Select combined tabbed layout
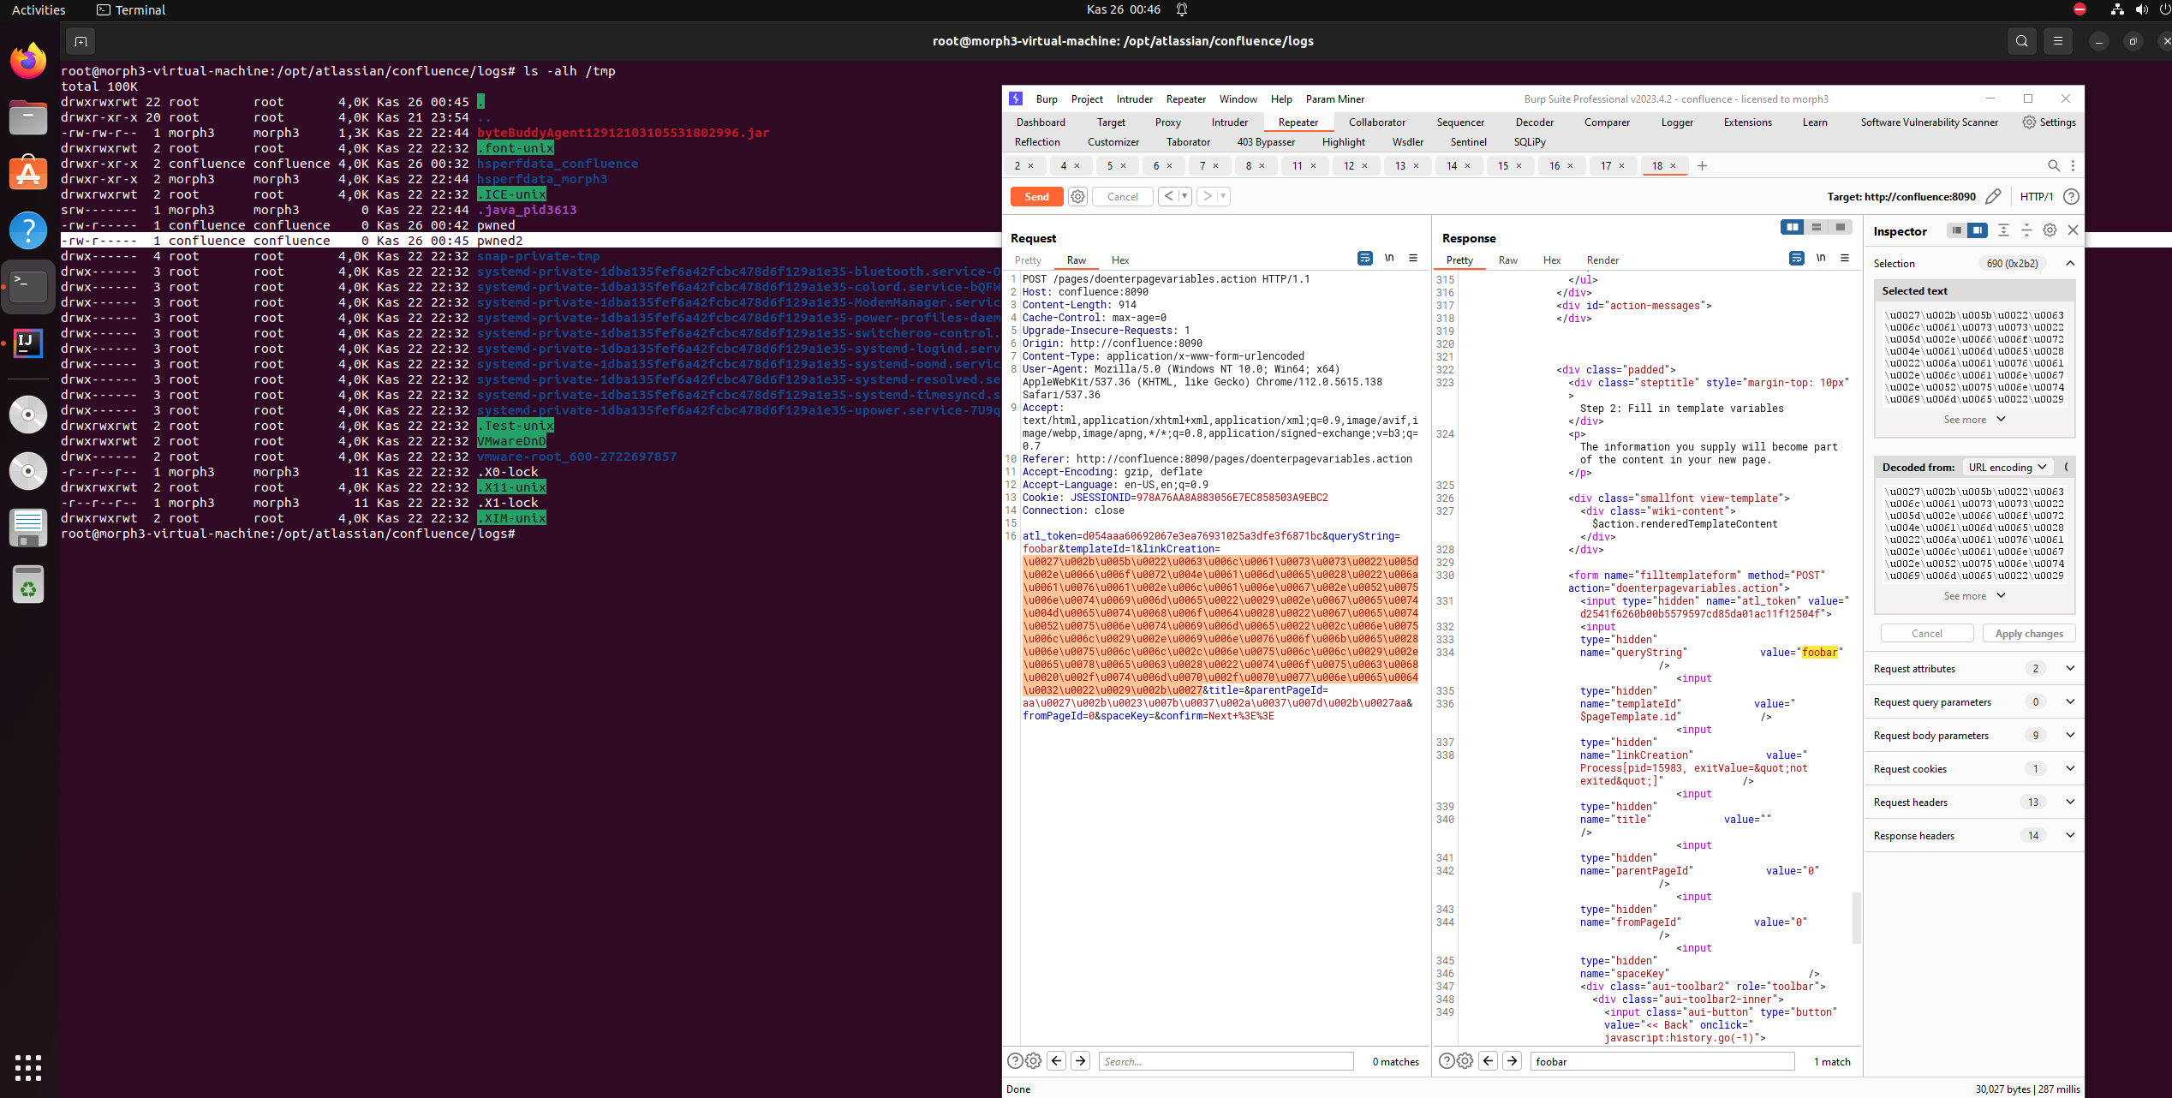This screenshot has width=2172, height=1098. [1840, 227]
